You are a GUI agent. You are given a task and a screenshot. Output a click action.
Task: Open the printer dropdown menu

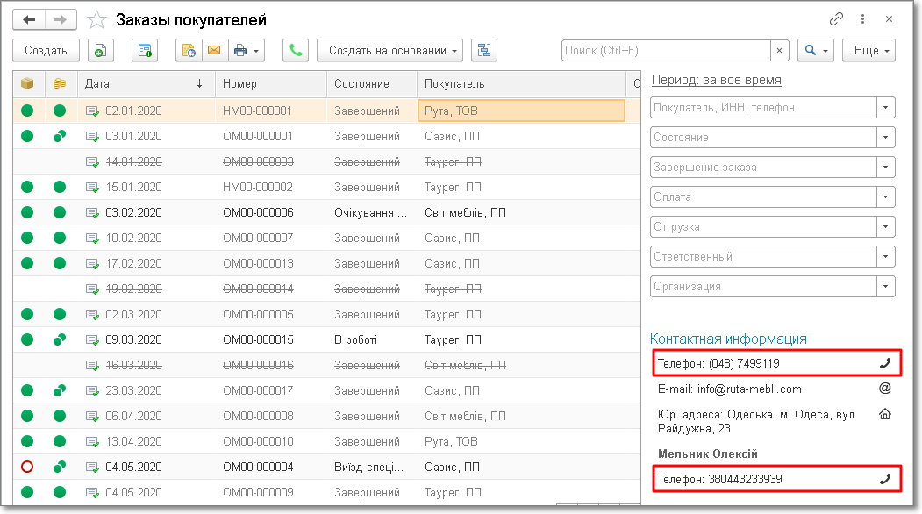(x=247, y=51)
